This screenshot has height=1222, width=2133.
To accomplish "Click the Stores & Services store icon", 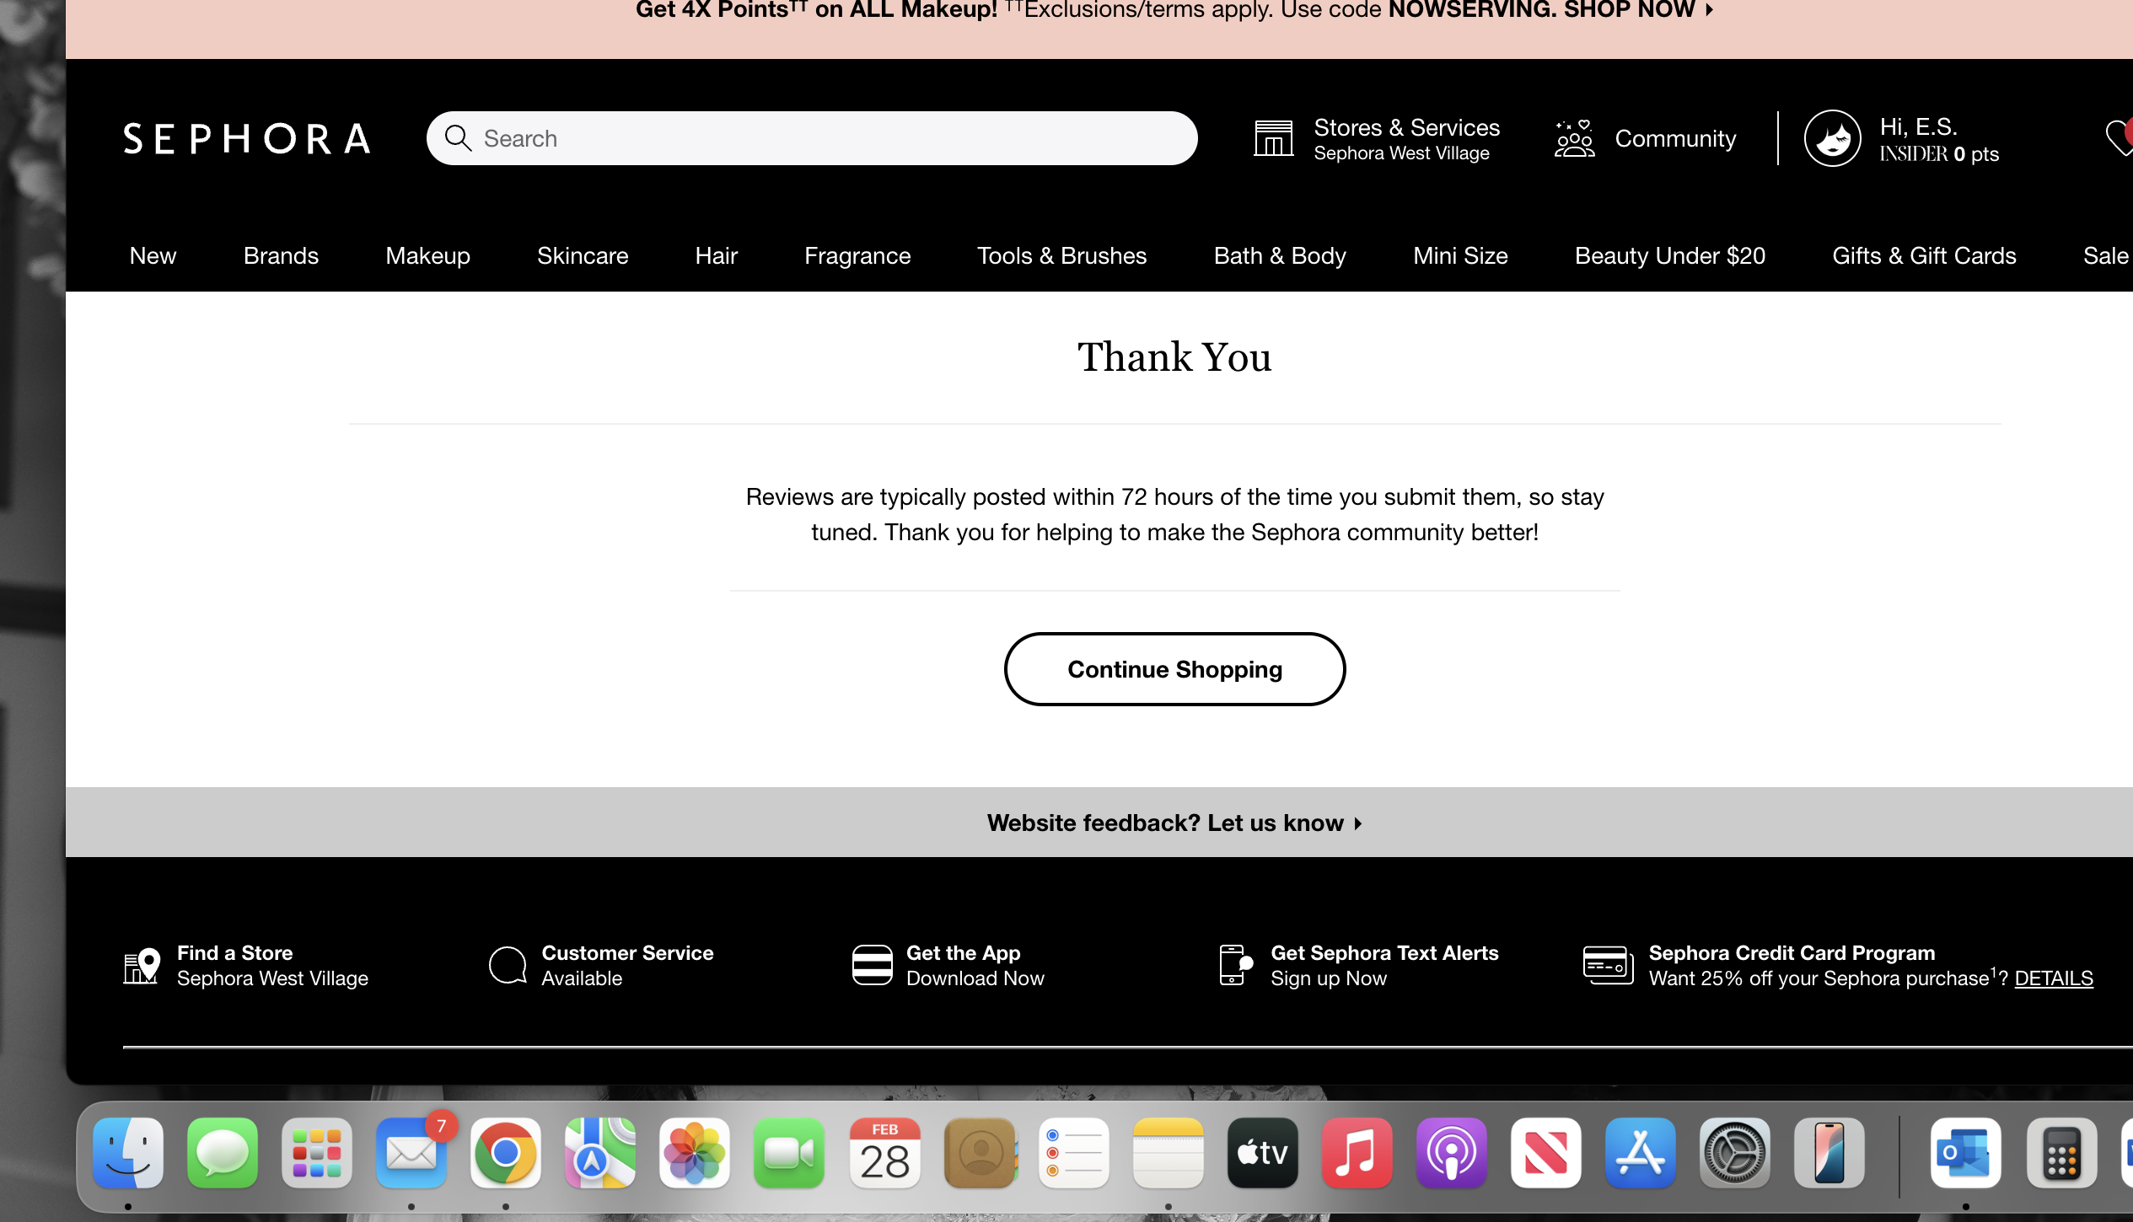I will pyautogui.click(x=1273, y=139).
